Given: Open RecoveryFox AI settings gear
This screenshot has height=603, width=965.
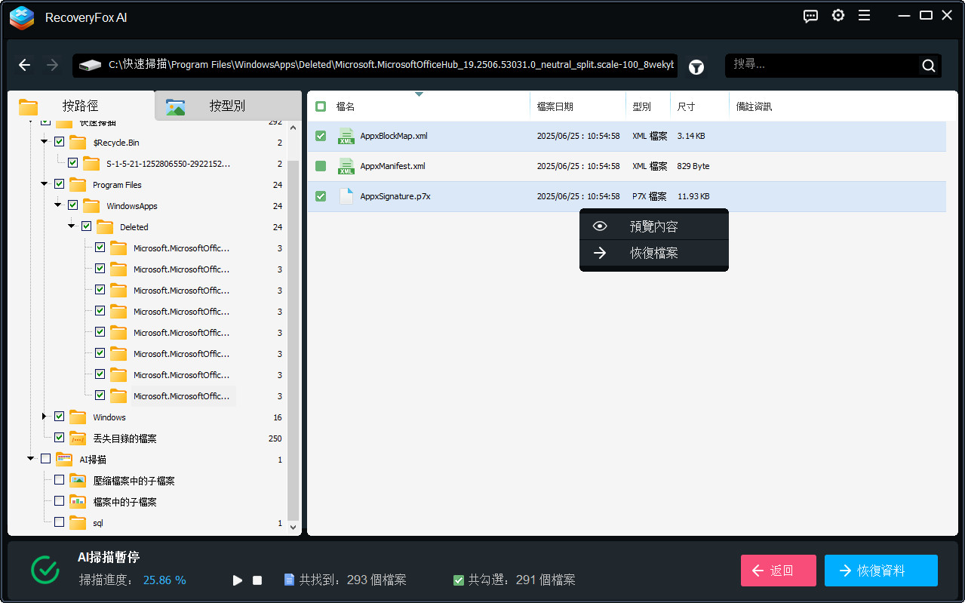Looking at the screenshot, I should 837,15.
